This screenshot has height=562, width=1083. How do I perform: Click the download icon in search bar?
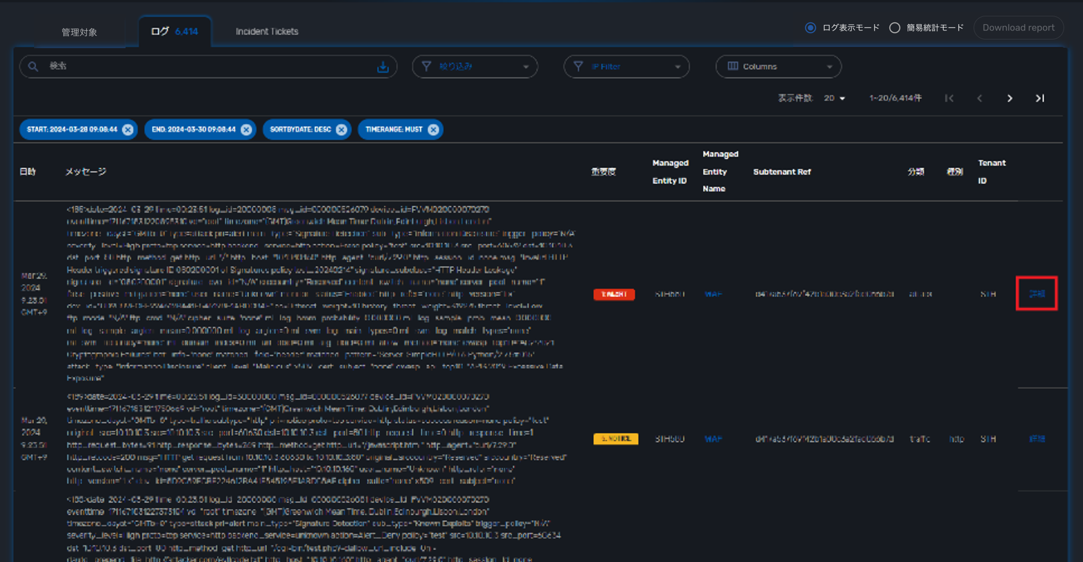pyautogui.click(x=383, y=67)
